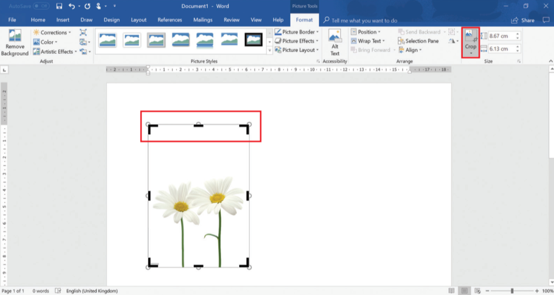Open the Picture Border dropdown
This screenshot has height=295, width=554.
click(x=298, y=32)
